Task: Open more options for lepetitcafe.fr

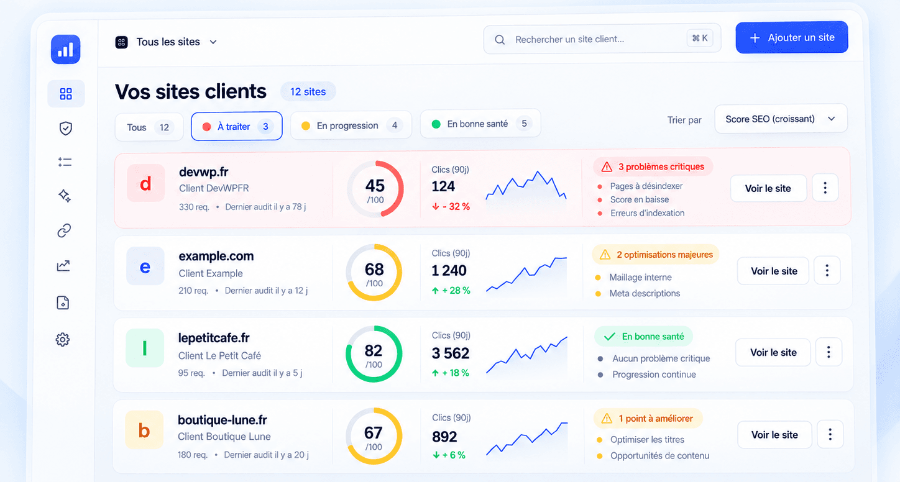Action: click(x=829, y=352)
